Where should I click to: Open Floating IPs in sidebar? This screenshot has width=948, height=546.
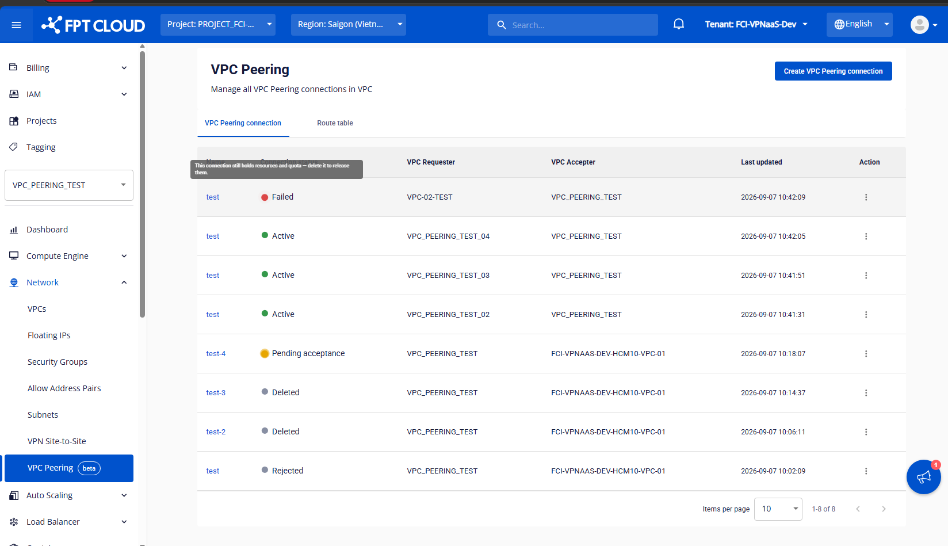tap(49, 335)
